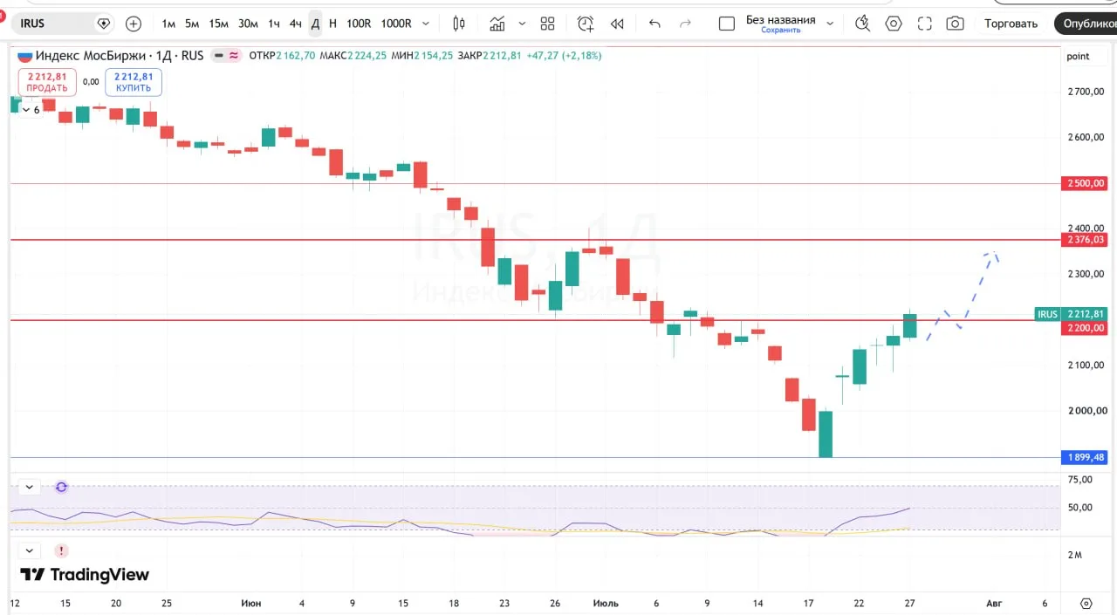This screenshot has height=615, width=1117.
Task: Open chart settings hexagon icon
Action: click(894, 24)
